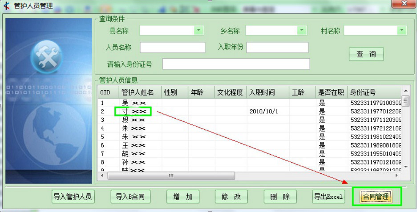Sort by 管护人姓名 column header
Screen dimensions: 417x212
click(138, 92)
